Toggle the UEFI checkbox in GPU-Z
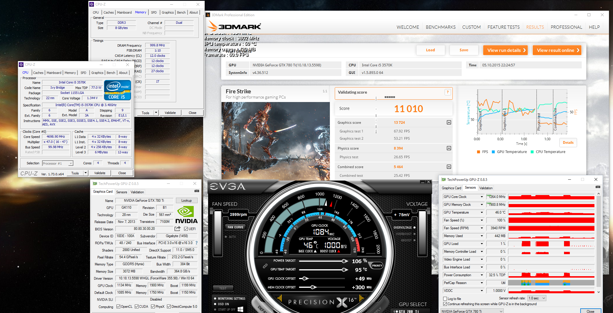 (186, 229)
